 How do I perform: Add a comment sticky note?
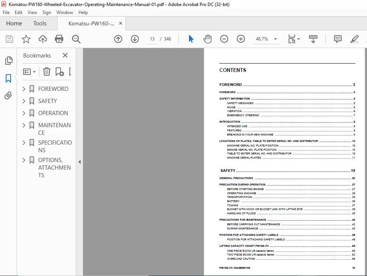pos(337,39)
